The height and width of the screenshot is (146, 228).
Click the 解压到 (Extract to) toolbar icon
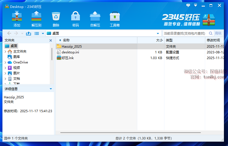coord(36,16)
